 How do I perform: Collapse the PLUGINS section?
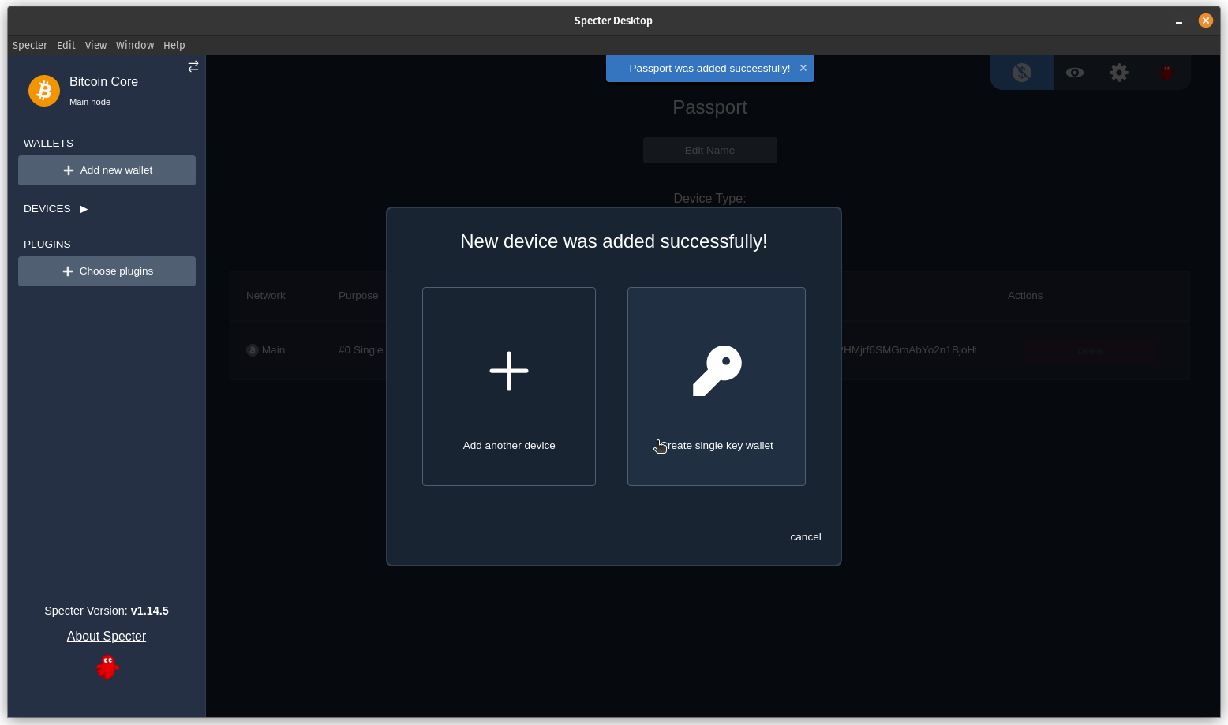point(47,244)
